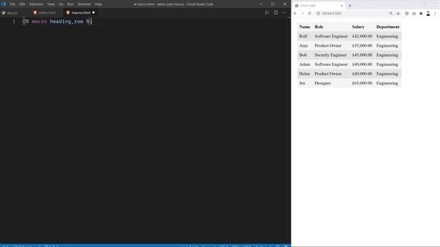
Task: Open the File menu
Action: (12, 4)
